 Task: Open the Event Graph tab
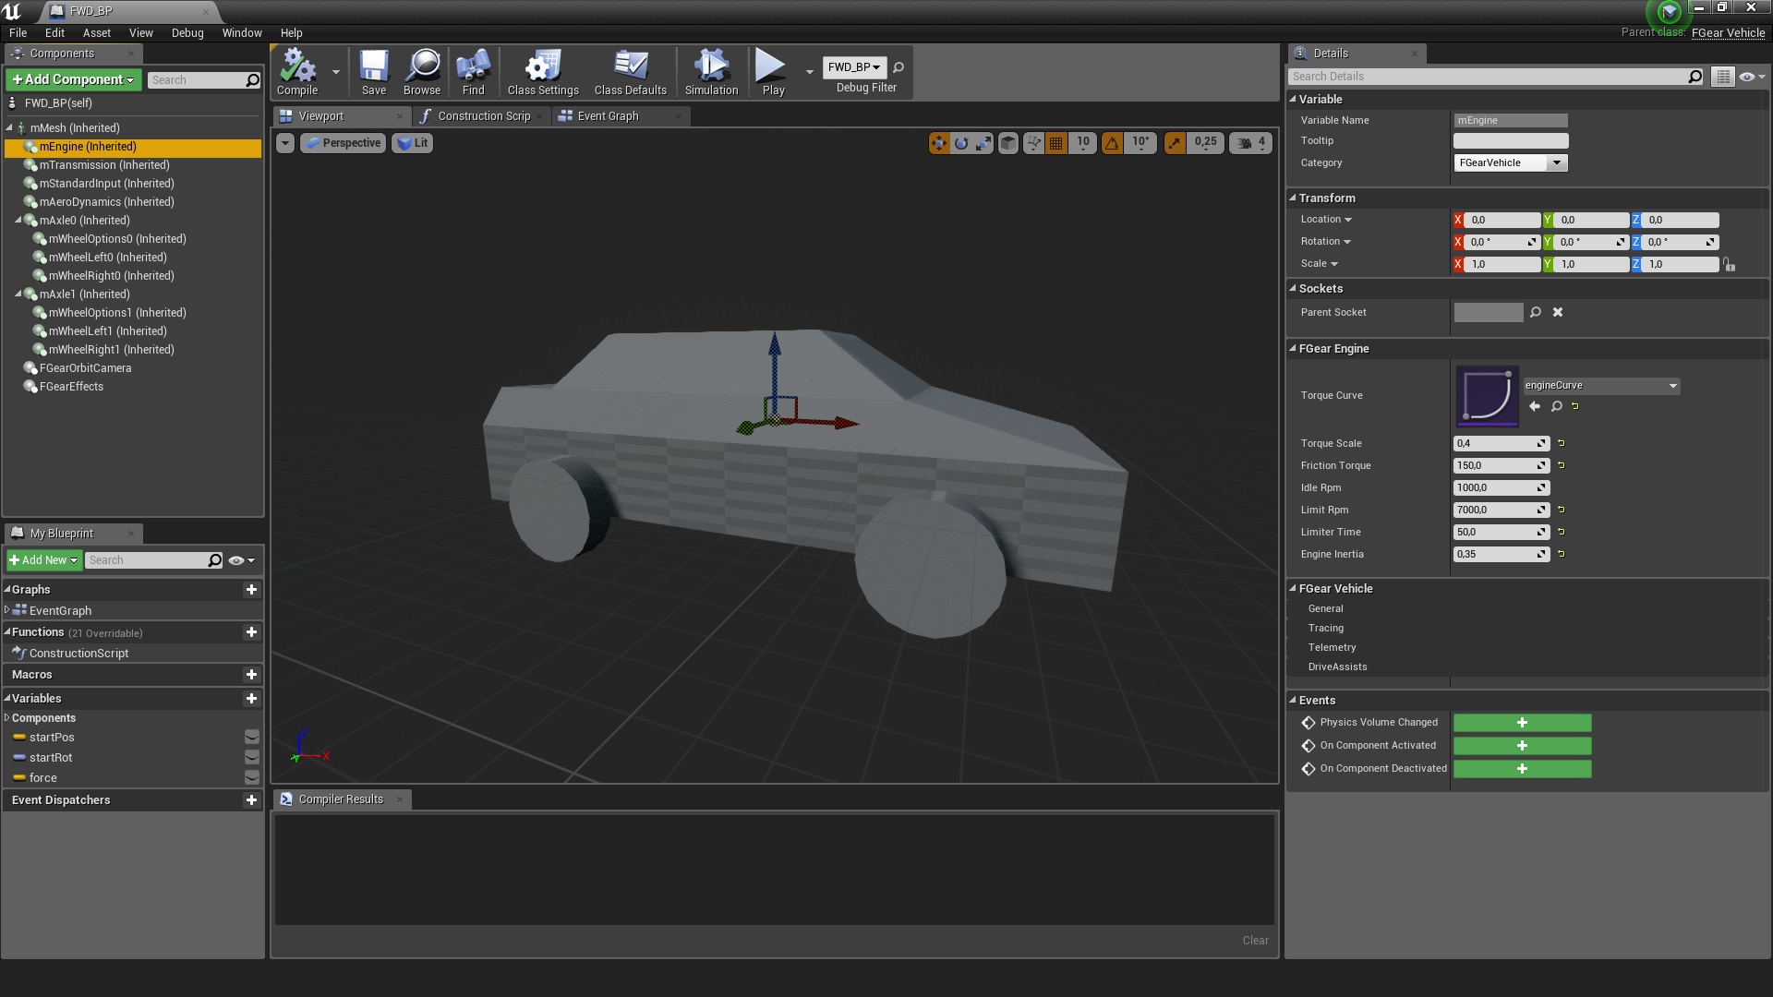click(608, 115)
